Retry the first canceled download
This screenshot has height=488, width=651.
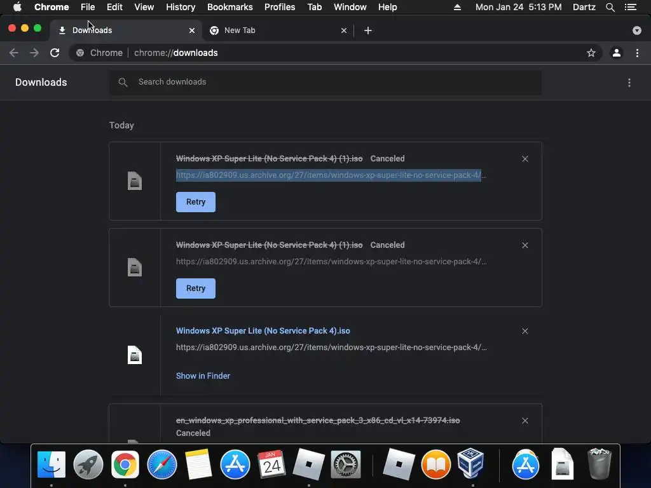(x=196, y=202)
